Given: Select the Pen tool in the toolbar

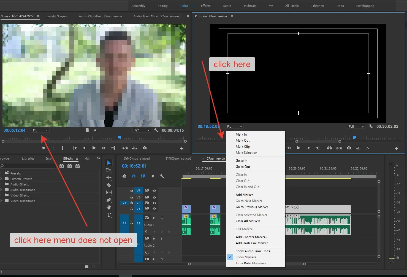Looking at the screenshot, I should [109, 200].
